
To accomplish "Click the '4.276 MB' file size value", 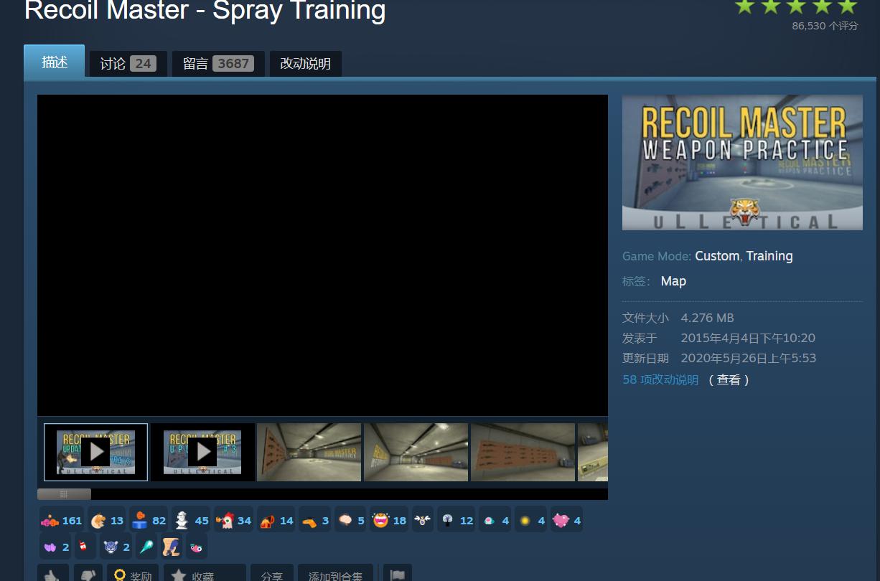I will coord(707,318).
